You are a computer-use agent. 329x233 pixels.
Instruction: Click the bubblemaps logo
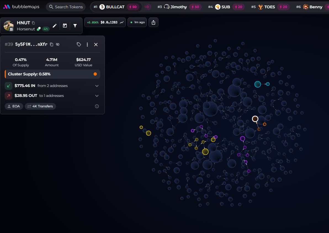pyautogui.click(x=21, y=7)
